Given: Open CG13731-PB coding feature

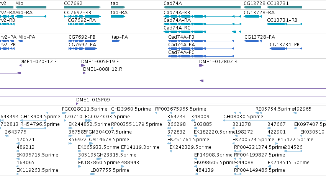Looking at the screenshot, I should (x=286, y=49).
